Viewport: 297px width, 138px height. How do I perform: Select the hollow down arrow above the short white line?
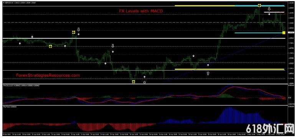pos(269,9)
